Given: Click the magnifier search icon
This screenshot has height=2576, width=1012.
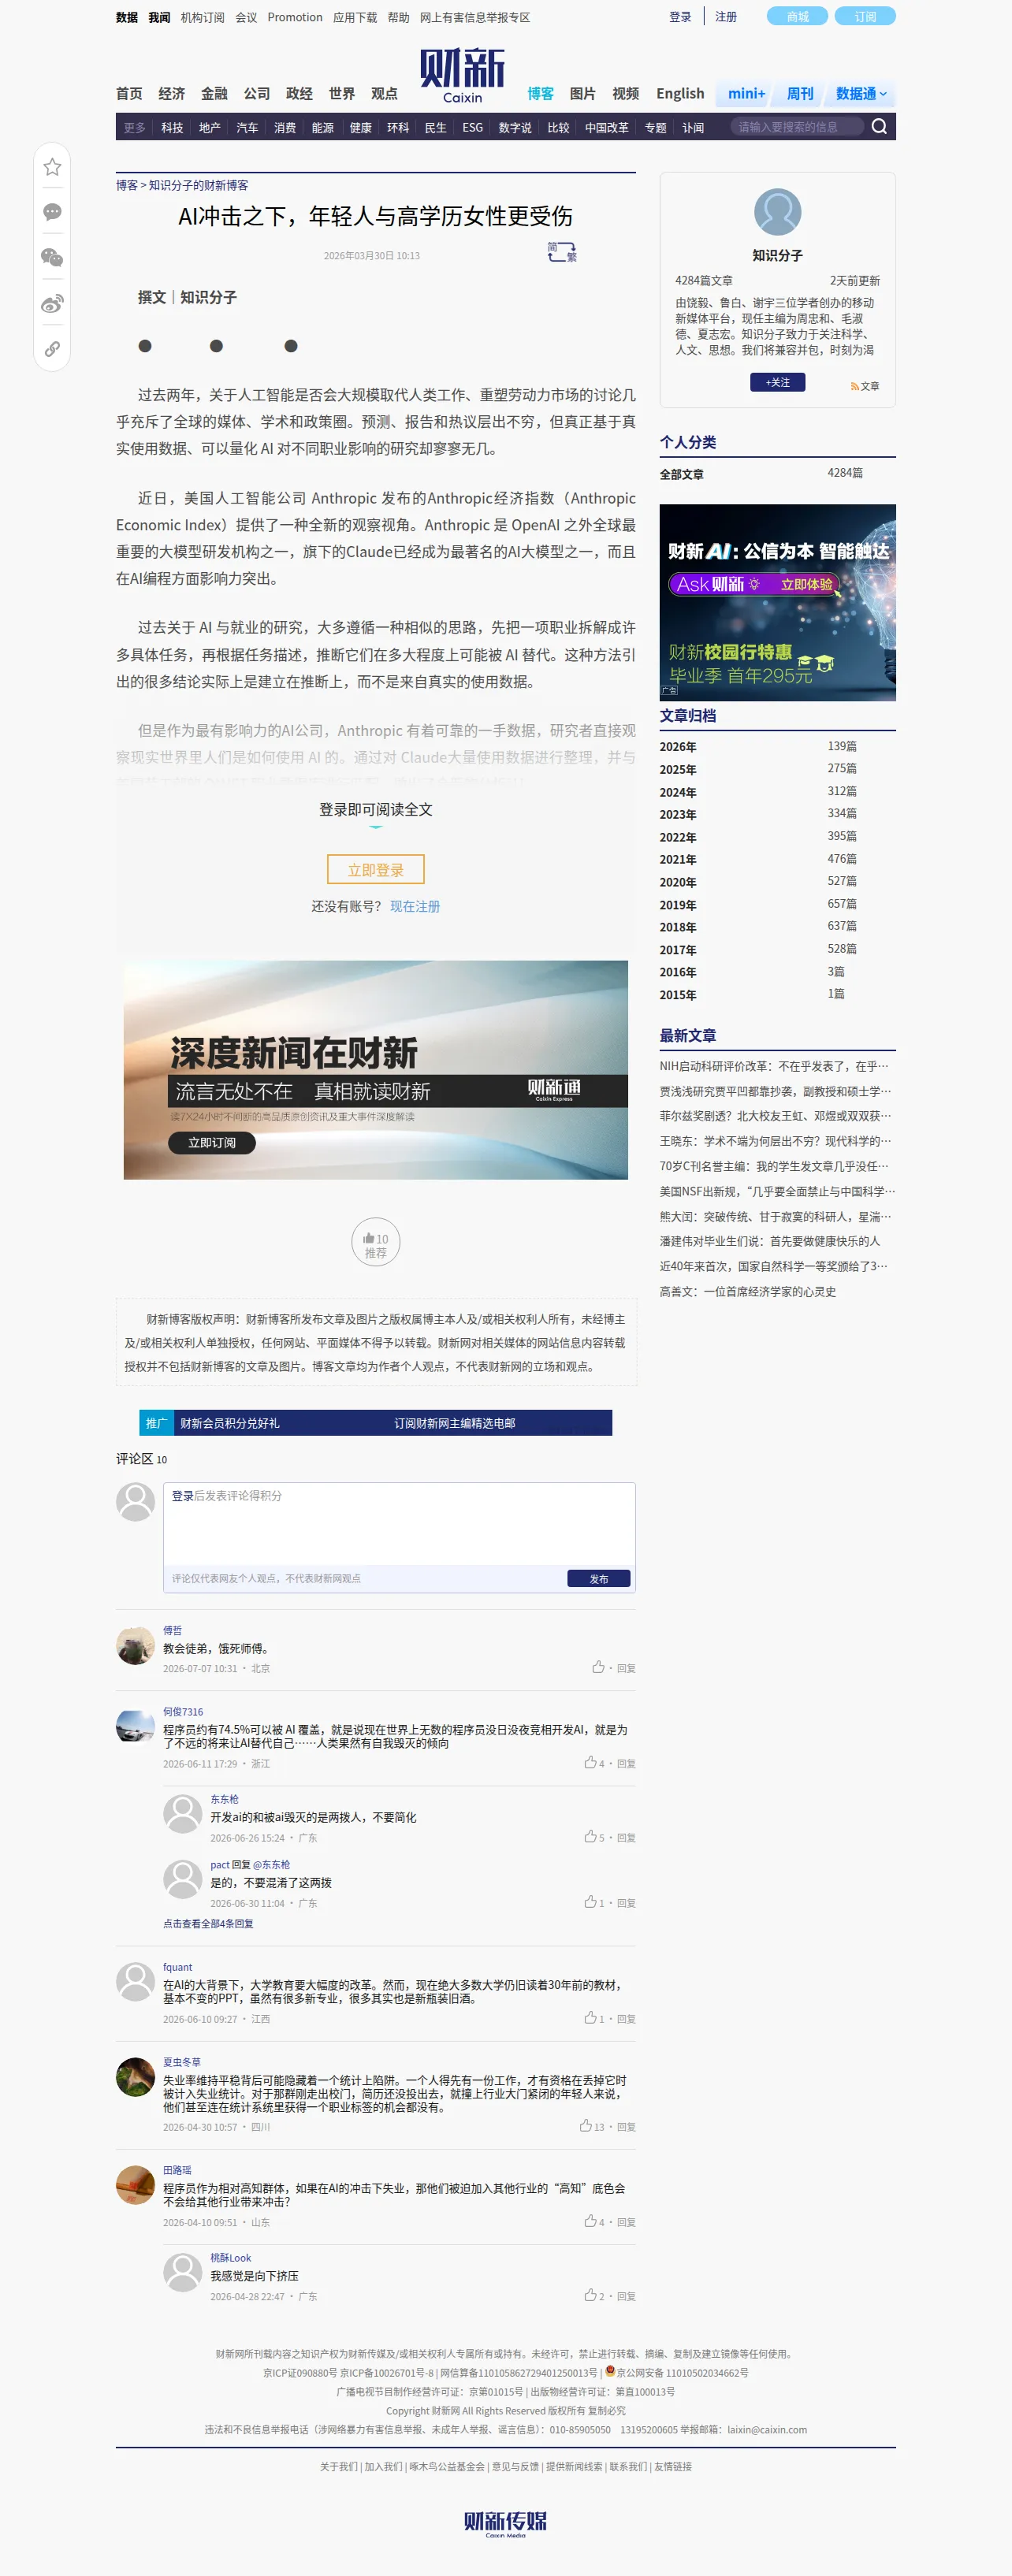Looking at the screenshot, I should tap(879, 127).
